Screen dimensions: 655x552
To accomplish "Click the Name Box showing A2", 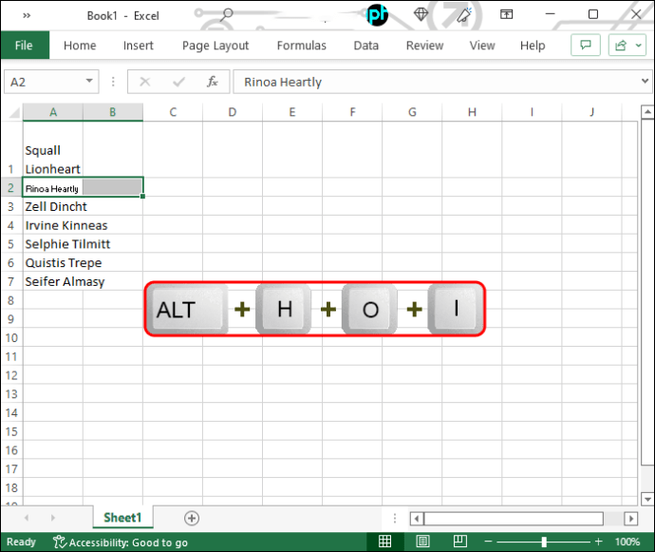I will 46,82.
